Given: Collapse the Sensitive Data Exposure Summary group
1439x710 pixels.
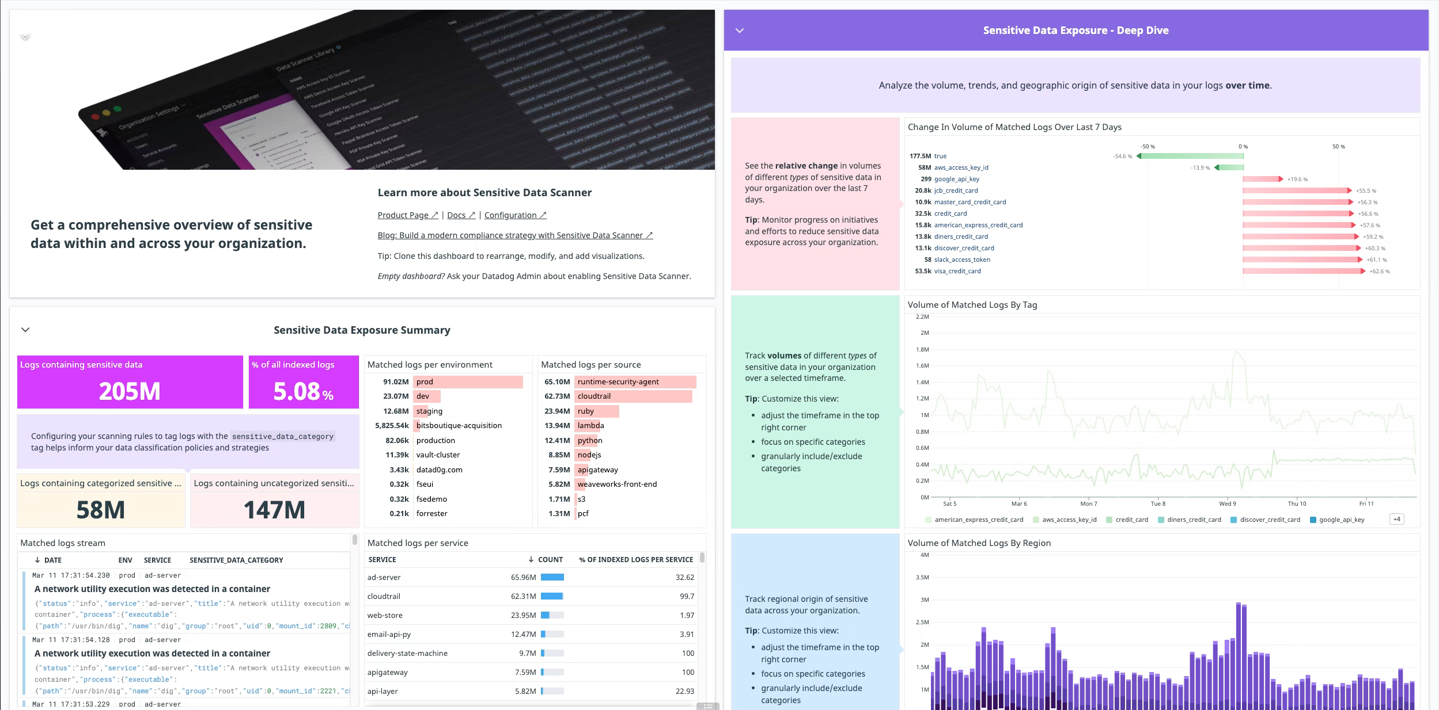Looking at the screenshot, I should click(25, 330).
